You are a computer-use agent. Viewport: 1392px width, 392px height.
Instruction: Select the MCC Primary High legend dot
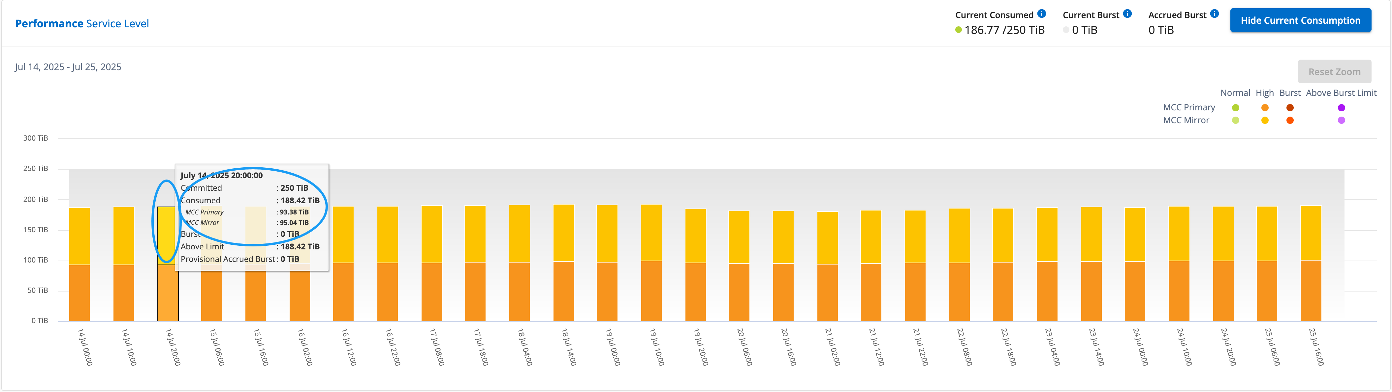[1264, 108]
